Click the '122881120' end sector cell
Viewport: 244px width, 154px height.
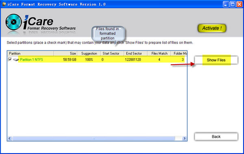(x=133, y=60)
